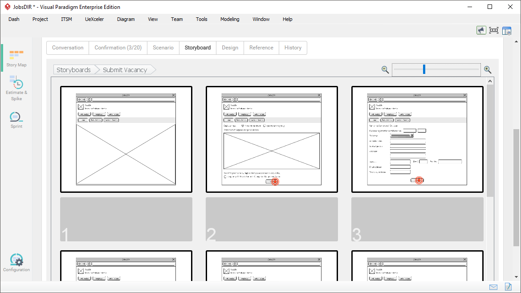
Task: Open the Modeling menu
Action: click(x=230, y=19)
